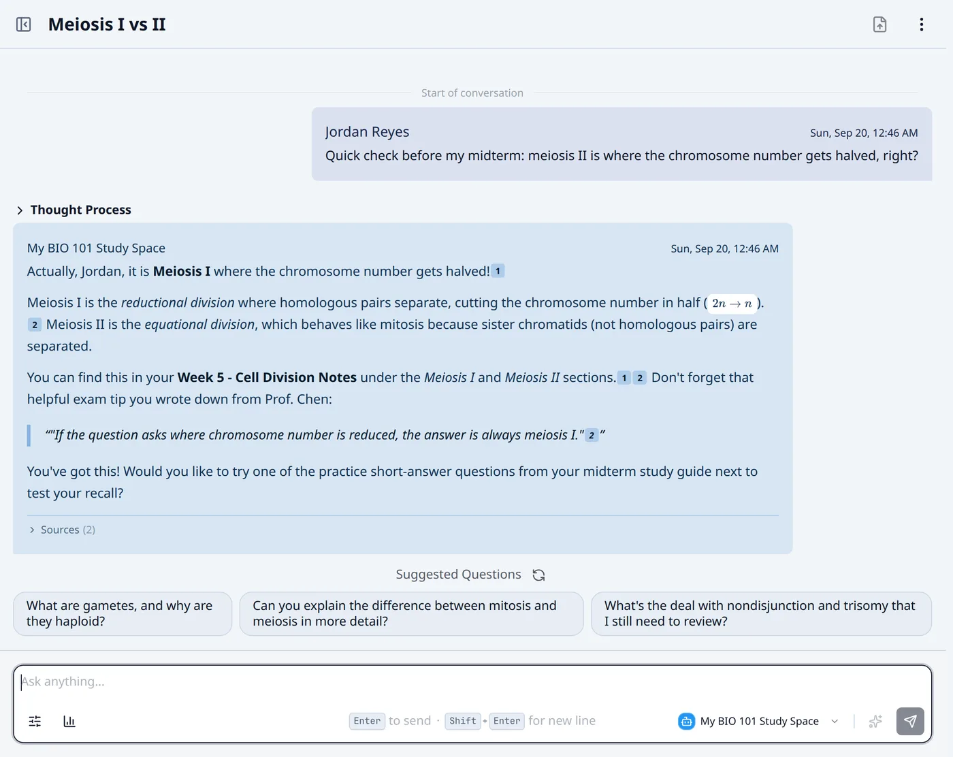The height and width of the screenshot is (757, 953).
Task: Collapse the sidebar panel icon
Action: [24, 25]
